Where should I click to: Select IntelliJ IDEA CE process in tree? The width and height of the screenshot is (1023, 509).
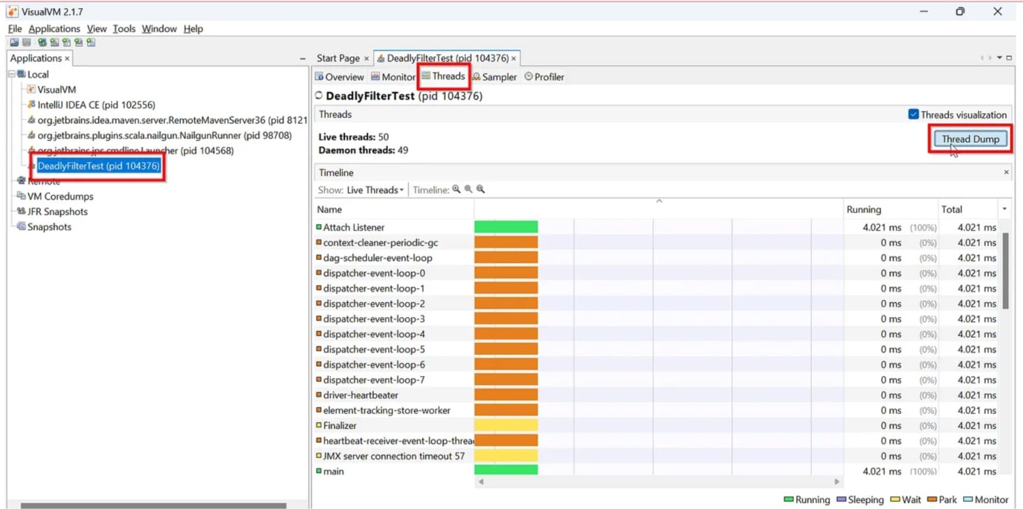tap(96, 105)
